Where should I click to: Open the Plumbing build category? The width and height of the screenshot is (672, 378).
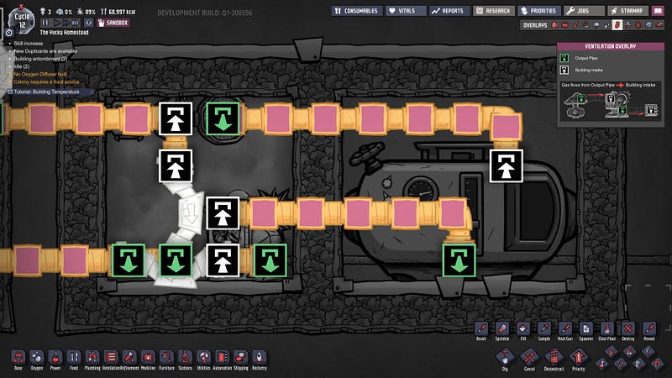pos(92,357)
